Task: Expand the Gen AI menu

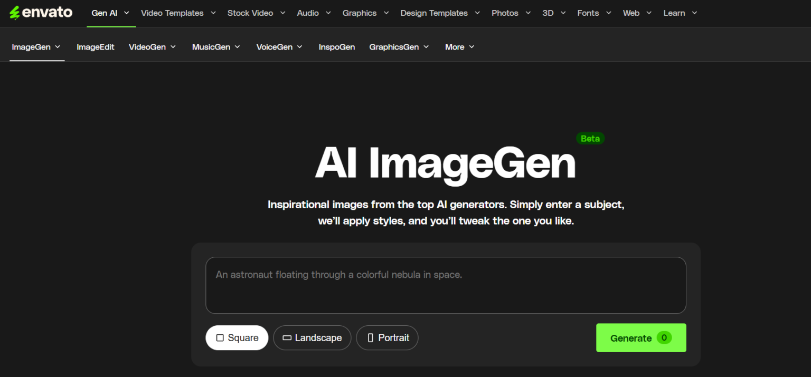Action: 110,13
